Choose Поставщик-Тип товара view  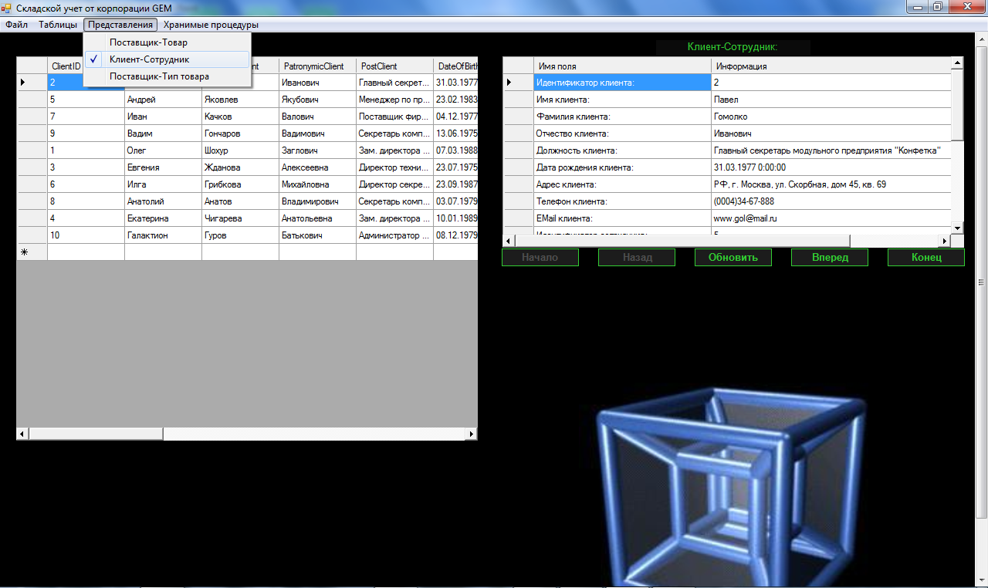[x=159, y=76]
